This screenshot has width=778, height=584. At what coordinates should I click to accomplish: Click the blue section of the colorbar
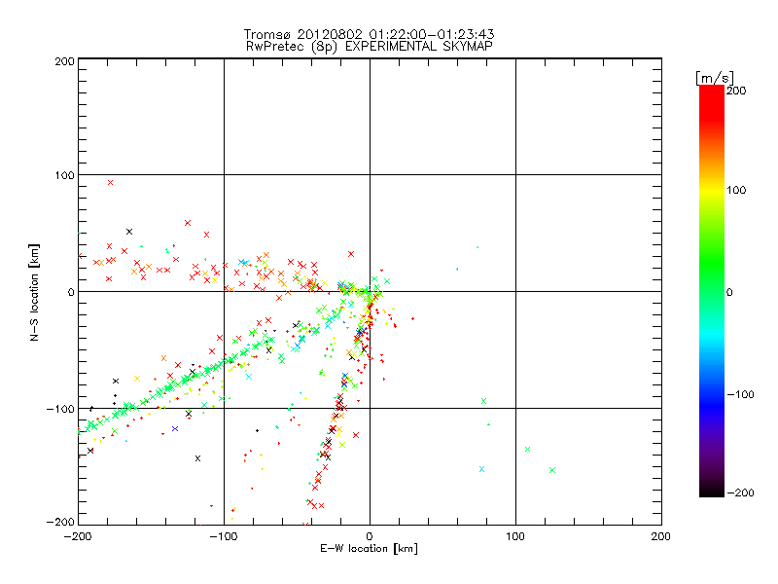(712, 405)
